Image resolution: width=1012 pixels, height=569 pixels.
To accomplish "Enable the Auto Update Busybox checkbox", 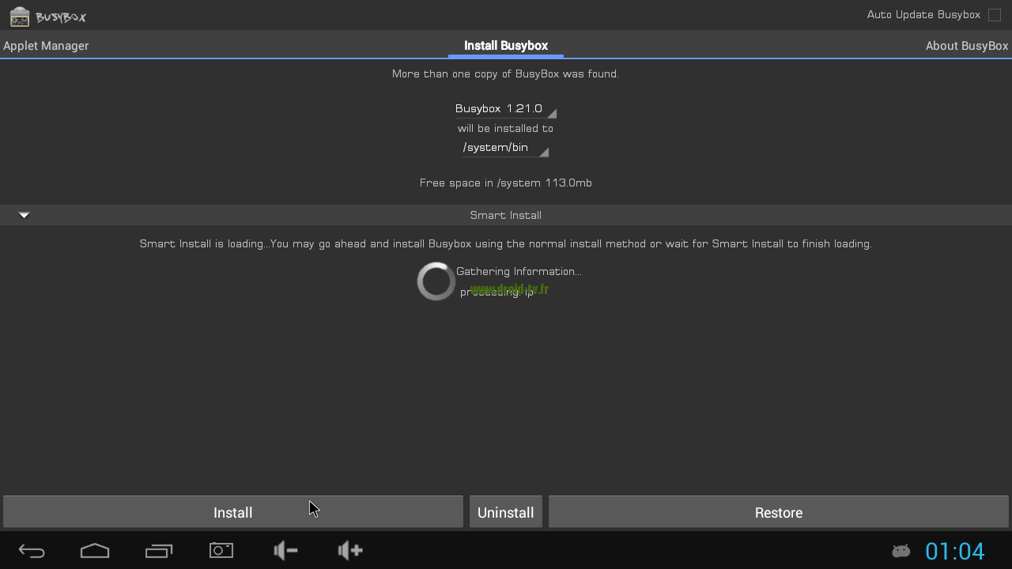I will (995, 15).
